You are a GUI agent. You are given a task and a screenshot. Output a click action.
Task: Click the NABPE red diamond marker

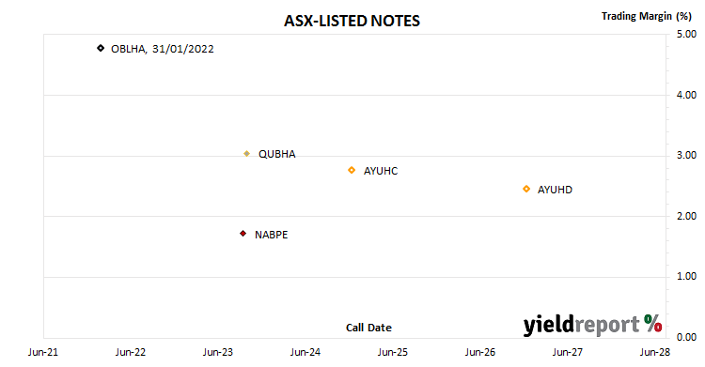click(x=243, y=234)
